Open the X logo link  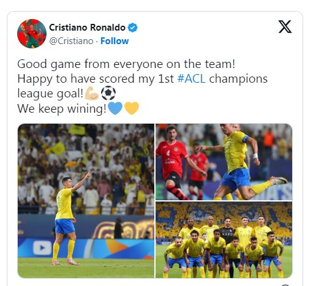[x=285, y=26]
